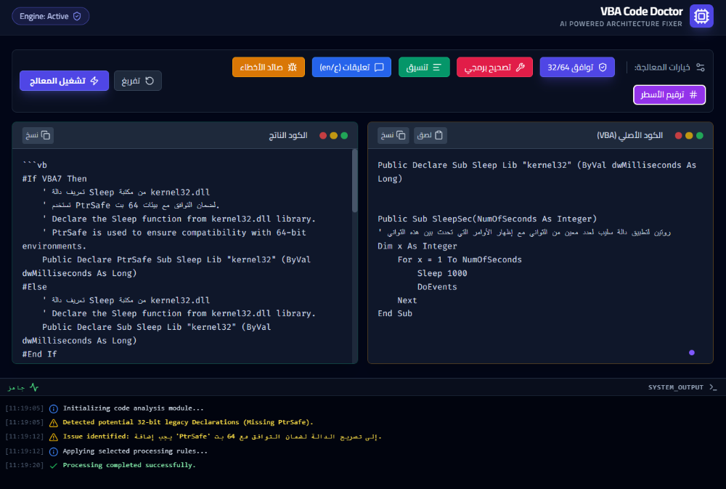The height and width of the screenshot is (489, 726).
Task: Click the ready status pulse icon
Action: tap(33, 387)
